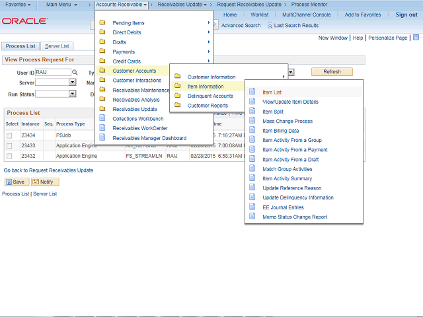Switch to the Server List tab
This screenshot has height=317, width=423.
coord(57,46)
